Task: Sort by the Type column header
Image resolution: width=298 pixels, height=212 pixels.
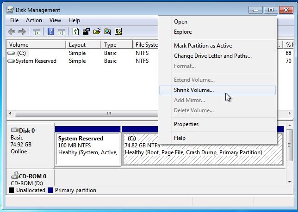Action: coord(117,45)
